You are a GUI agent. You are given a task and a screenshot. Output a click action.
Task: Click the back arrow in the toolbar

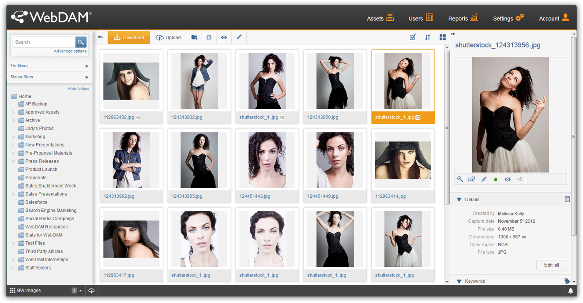click(x=100, y=37)
